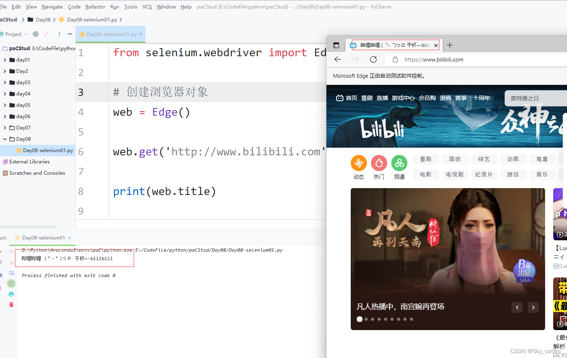Go back in Edge browser
Viewport: 567px width, 358px height.
[x=338, y=59]
